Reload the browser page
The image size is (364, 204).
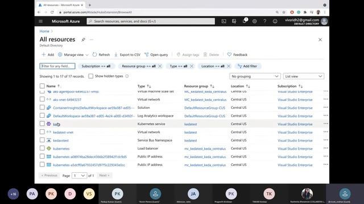52,12
